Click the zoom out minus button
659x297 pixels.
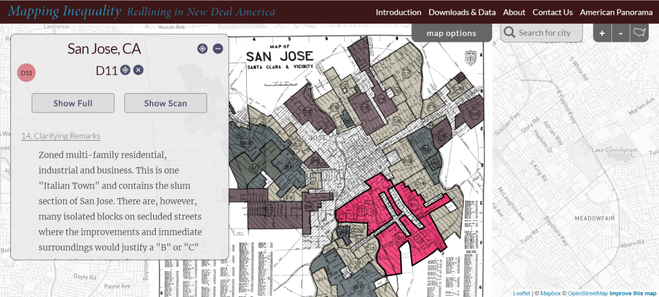pyautogui.click(x=620, y=33)
